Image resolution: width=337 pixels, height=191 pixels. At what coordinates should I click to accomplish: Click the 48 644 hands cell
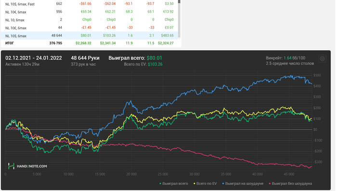57,36
